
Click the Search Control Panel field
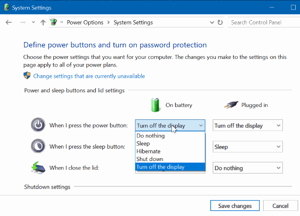(x=261, y=22)
